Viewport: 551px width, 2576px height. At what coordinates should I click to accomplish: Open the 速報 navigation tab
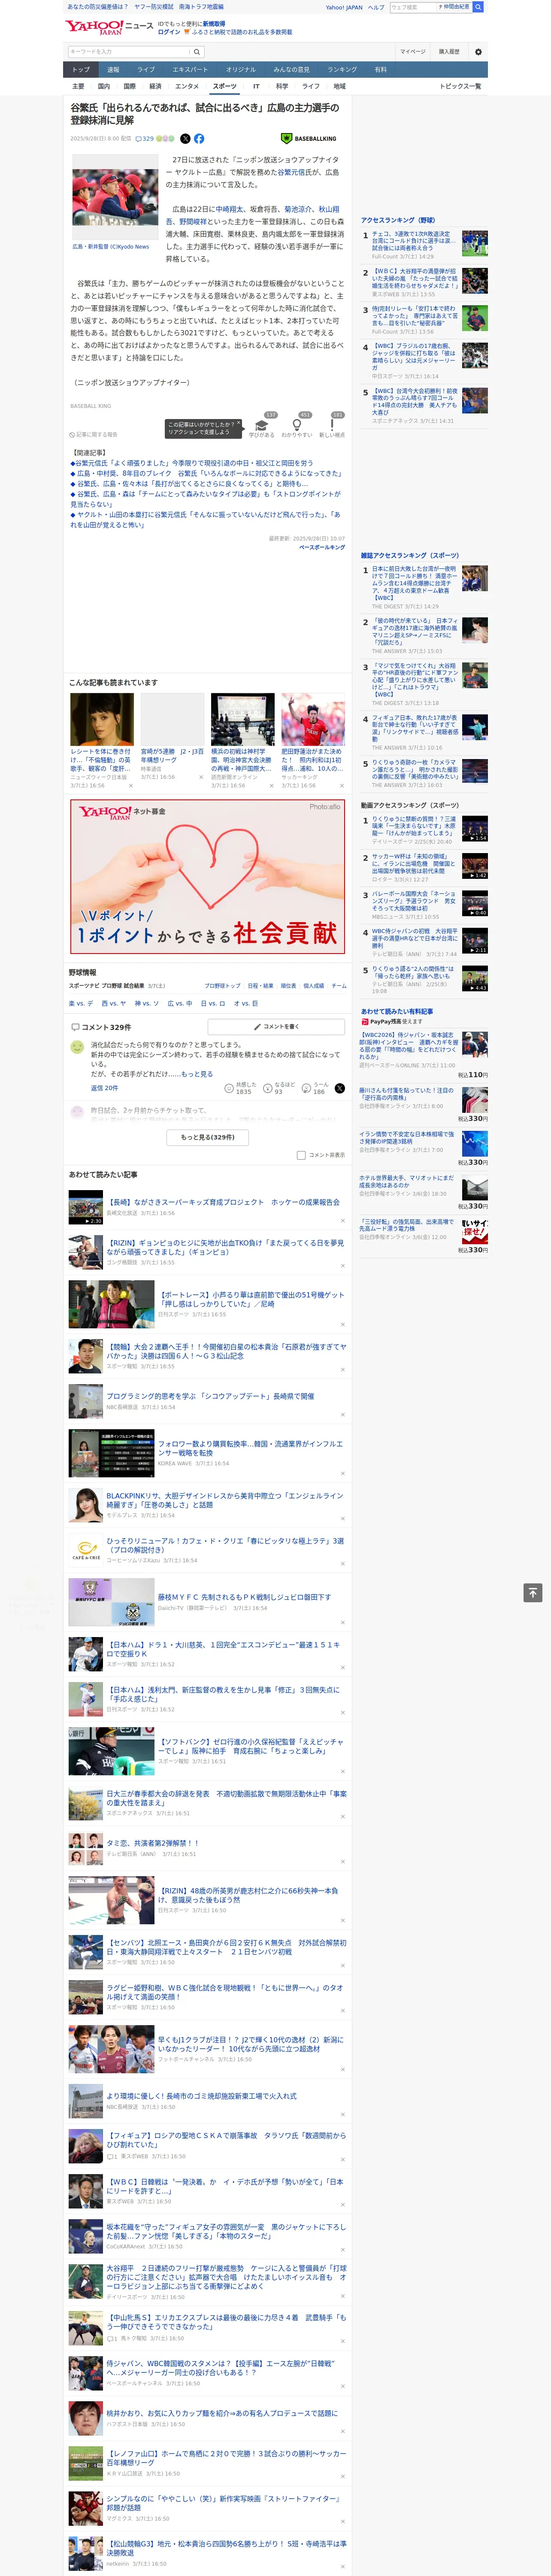point(113,70)
